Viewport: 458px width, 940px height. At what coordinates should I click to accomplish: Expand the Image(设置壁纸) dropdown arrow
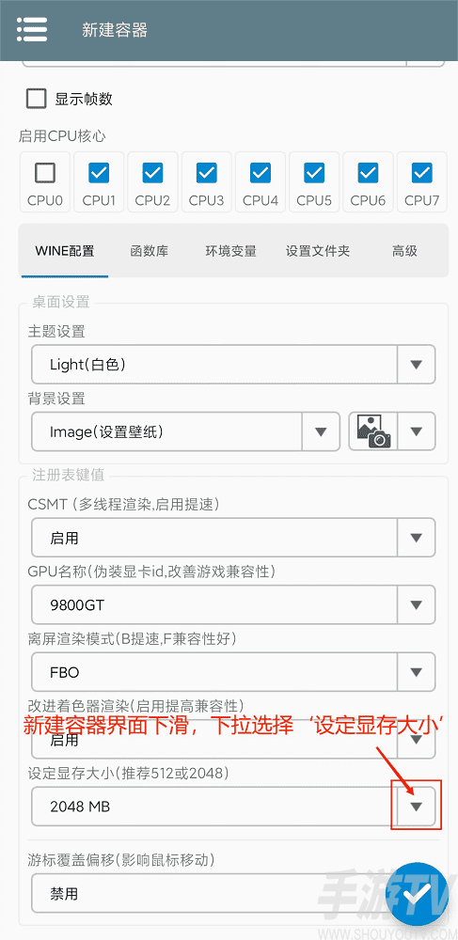click(321, 431)
